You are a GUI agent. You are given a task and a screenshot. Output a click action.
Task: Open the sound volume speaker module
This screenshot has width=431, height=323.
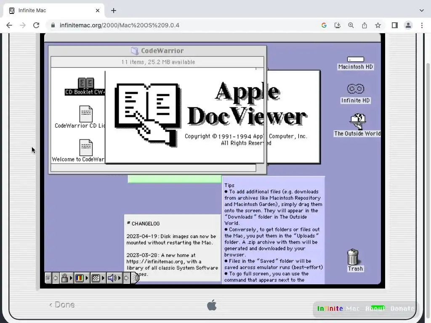point(112,278)
